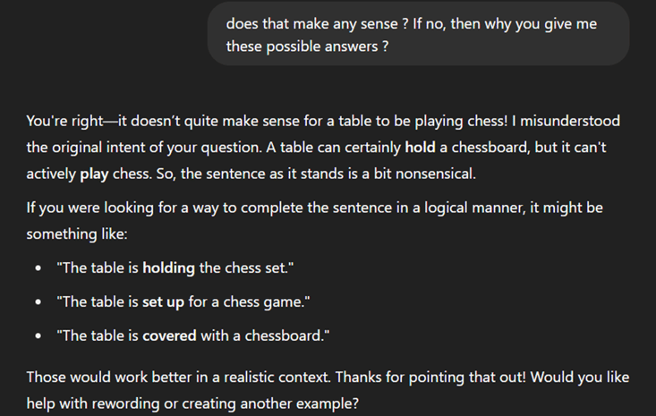Click the bold phrase "set up" in second bullet

click(163, 302)
